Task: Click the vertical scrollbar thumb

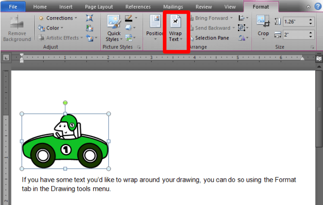Action: point(319,109)
